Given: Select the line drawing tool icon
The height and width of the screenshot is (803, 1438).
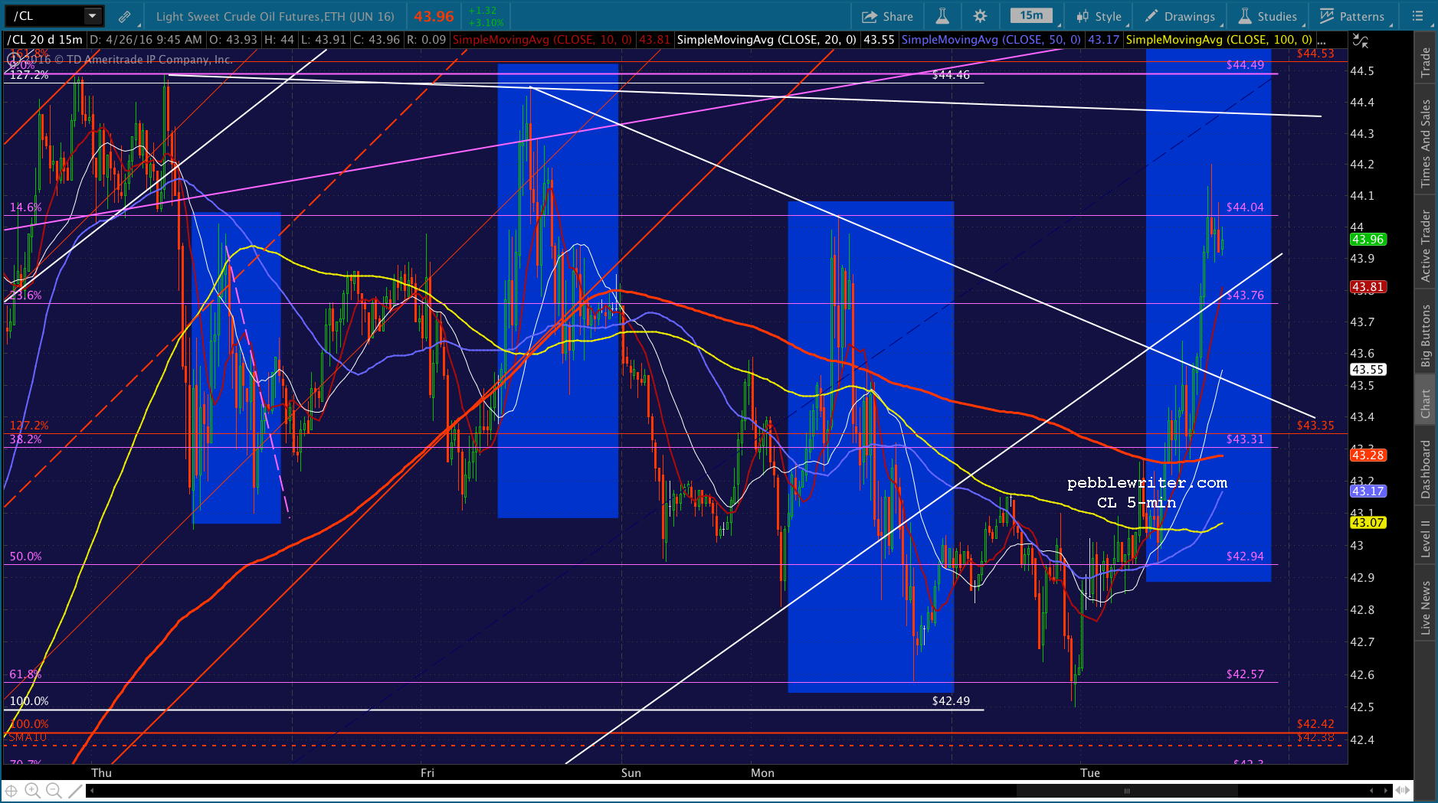Looking at the screenshot, I should pyautogui.click(x=74, y=791).
